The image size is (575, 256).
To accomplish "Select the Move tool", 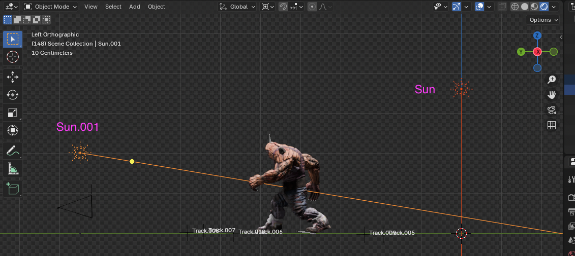I will pos(13,77).
